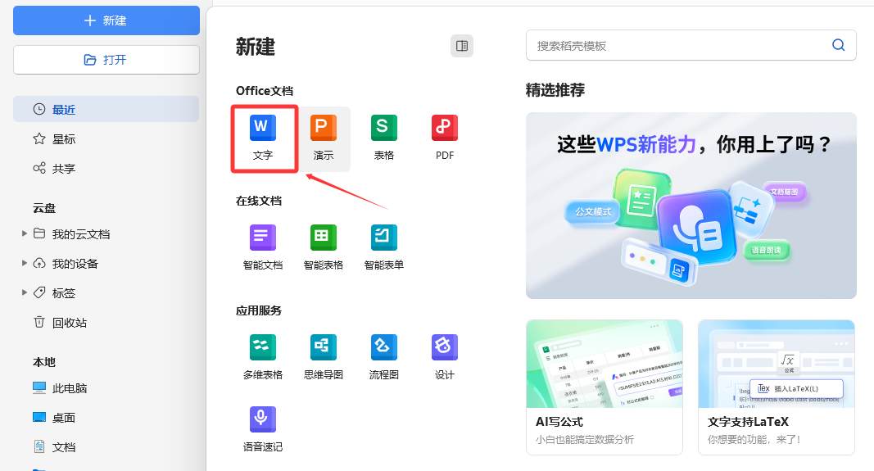
Task: Open the WPS新能力 featured banner
Action: 691,206
